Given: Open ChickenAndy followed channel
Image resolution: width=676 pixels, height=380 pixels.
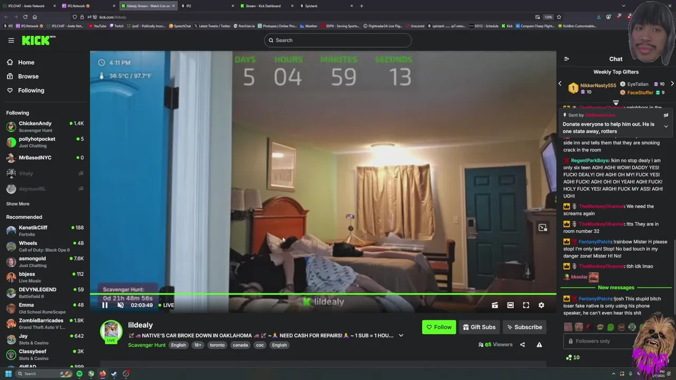Looking at the screenshot, I should tap(45, 127).
